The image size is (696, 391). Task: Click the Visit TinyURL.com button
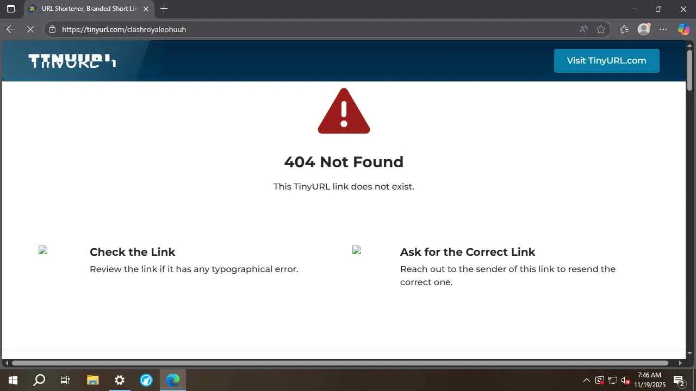click(607, 61)
